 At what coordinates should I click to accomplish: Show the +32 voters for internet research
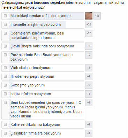click(x=89, y=24)
